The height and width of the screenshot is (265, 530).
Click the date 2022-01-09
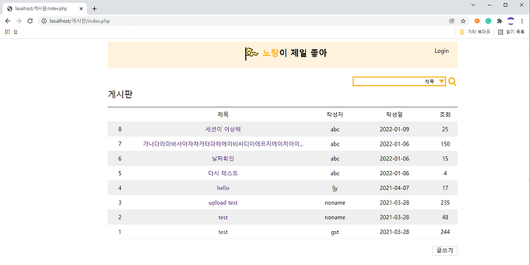[394, 129]
